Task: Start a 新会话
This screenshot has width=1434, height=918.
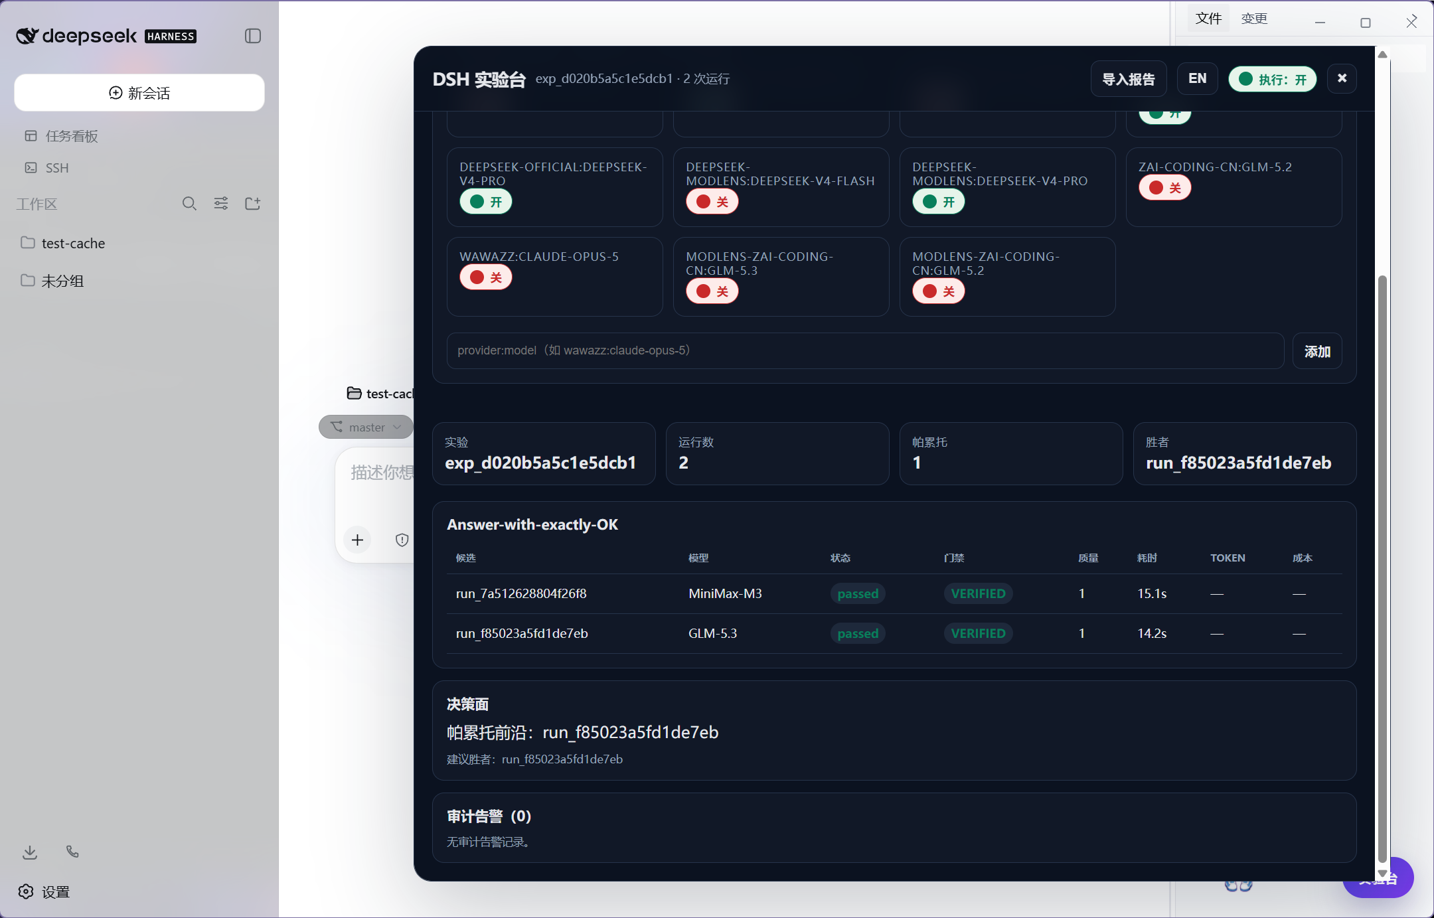Action: coord(139,93)
